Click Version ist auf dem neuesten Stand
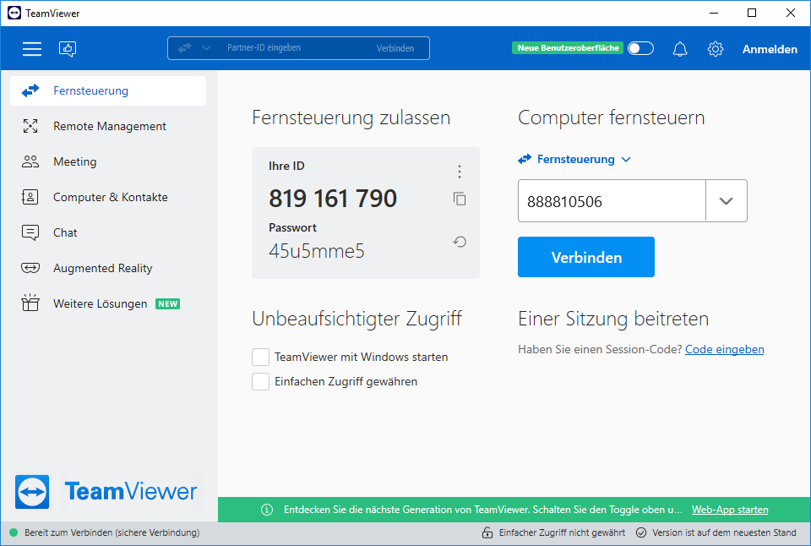Viewport: 811px width, 546px height. [x=724, y=532]
